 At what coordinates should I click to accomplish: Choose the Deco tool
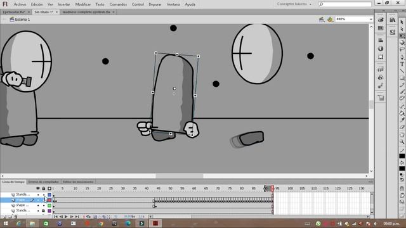point(402,98)
